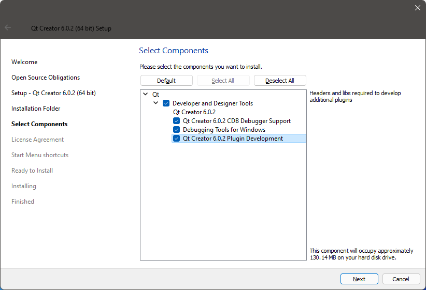Viewport: 426px width, 290px height.
Task: Click Start Menu shortcuts step
Action: pyautogui.click(x=40, y=155)
